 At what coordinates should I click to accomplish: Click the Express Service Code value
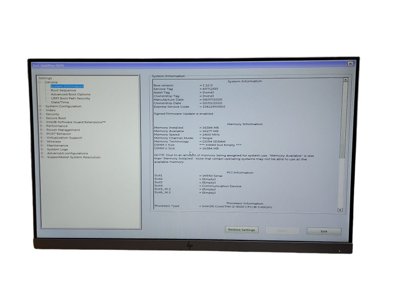point(214,107)
